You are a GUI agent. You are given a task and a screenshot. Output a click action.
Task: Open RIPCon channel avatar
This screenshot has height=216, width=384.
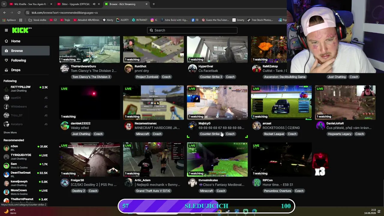pos(256,182)
